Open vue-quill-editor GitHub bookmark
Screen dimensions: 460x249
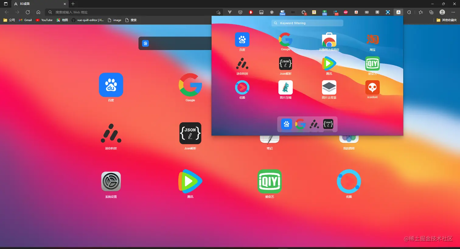pos(88,20)
